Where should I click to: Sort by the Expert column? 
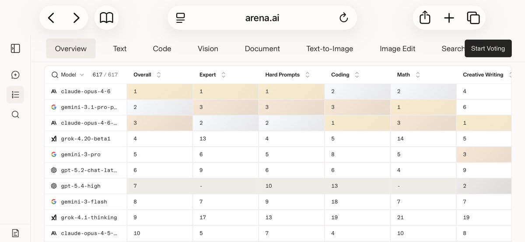coord(224,75)
